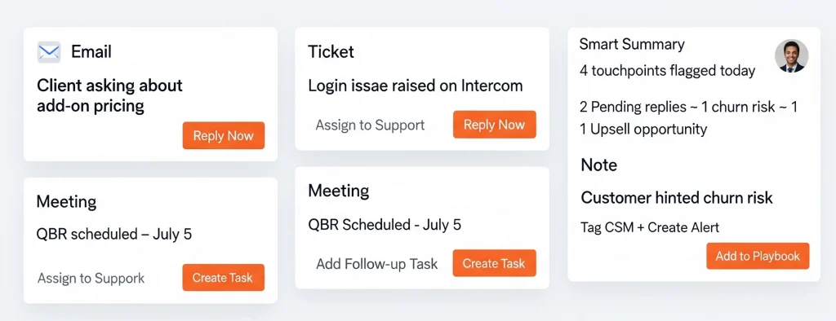Open 1 Upsell opportunity item
The image size is (836, 321).
point(643,129)
